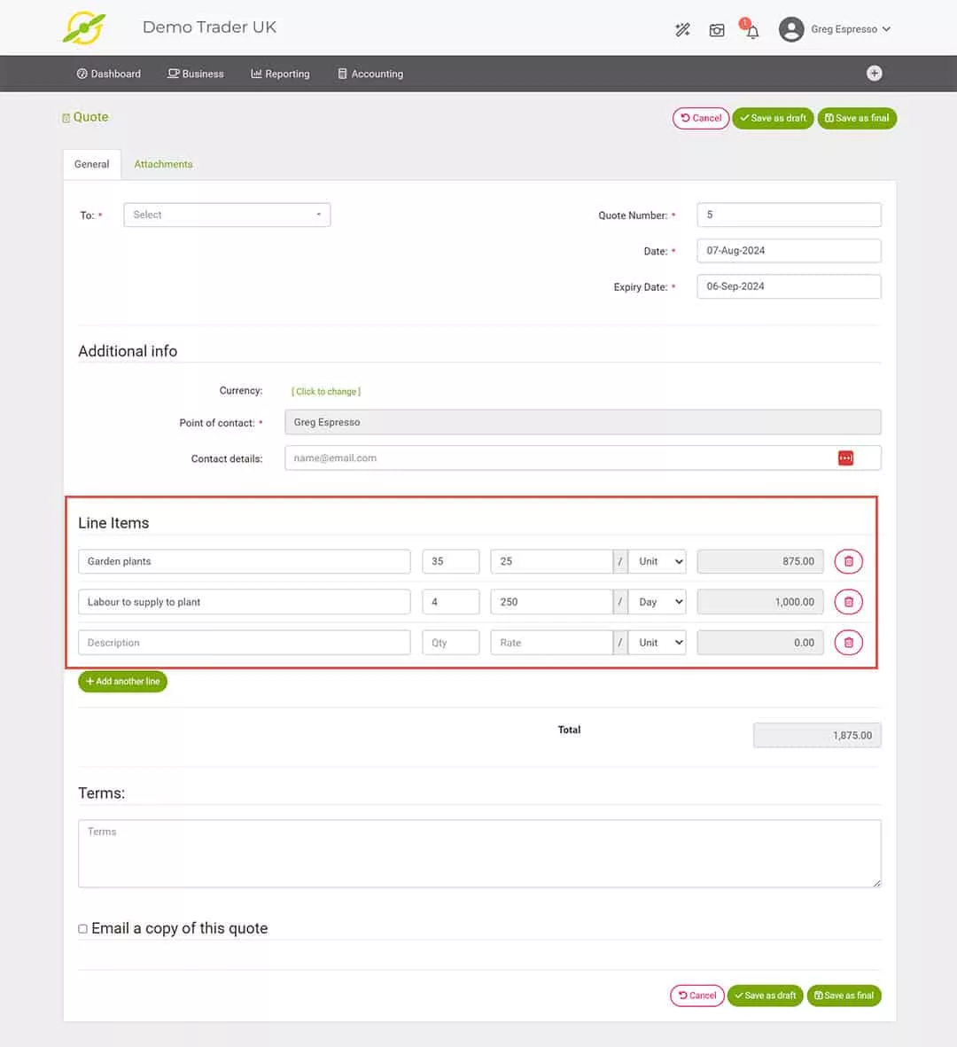Open the magic wand tool icon

(682, 29)
